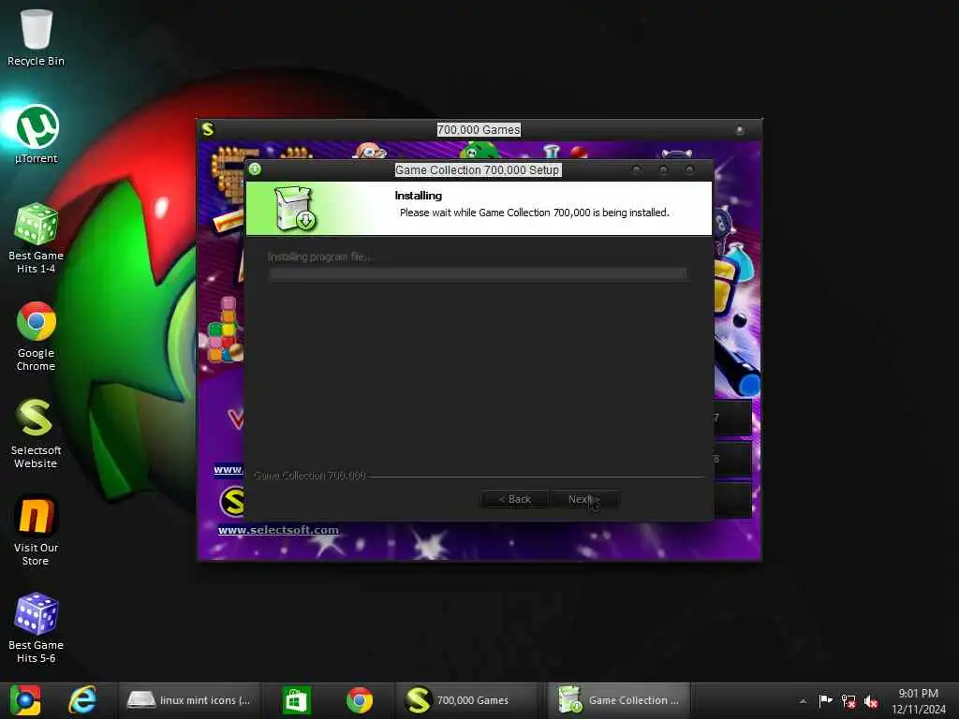Click the S icon in 700,000 Games title bar
This screenshot has height=719, width=959.
(x=208, y=129)
